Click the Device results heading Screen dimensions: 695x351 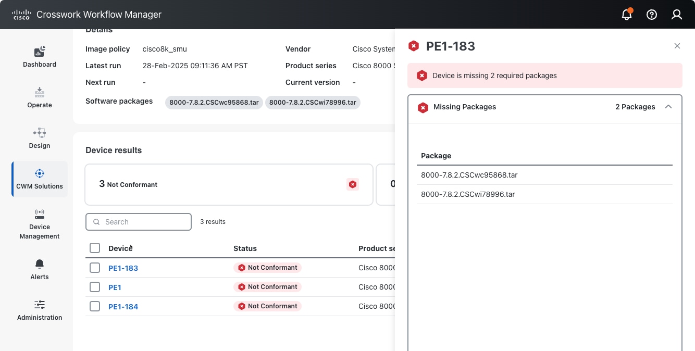point(114,150)
